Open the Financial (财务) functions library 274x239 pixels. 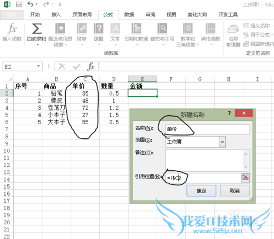coord(82,34)
